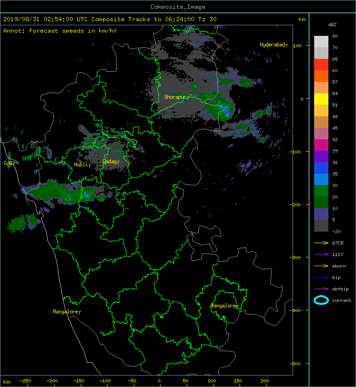Click the 100 km y-axis tick label
This screenshot has height=387, width=356.
point(298,46)
